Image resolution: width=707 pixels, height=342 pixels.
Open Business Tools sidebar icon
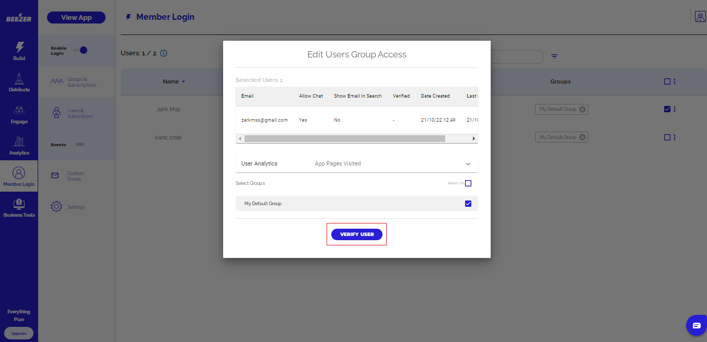click(x=19, y=204)
